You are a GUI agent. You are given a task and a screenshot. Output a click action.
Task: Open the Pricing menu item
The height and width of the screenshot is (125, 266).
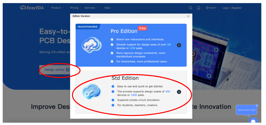point(74,8)
